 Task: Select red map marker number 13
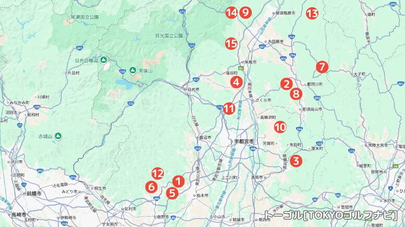(312, 14)
